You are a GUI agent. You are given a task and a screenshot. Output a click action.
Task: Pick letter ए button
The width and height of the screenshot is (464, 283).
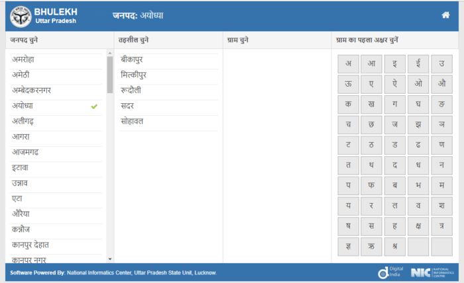click(371, 84)
